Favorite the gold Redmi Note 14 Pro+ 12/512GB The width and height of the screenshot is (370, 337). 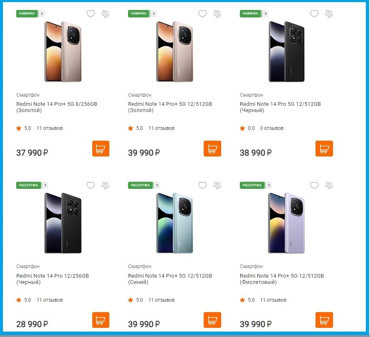point(202,14)
